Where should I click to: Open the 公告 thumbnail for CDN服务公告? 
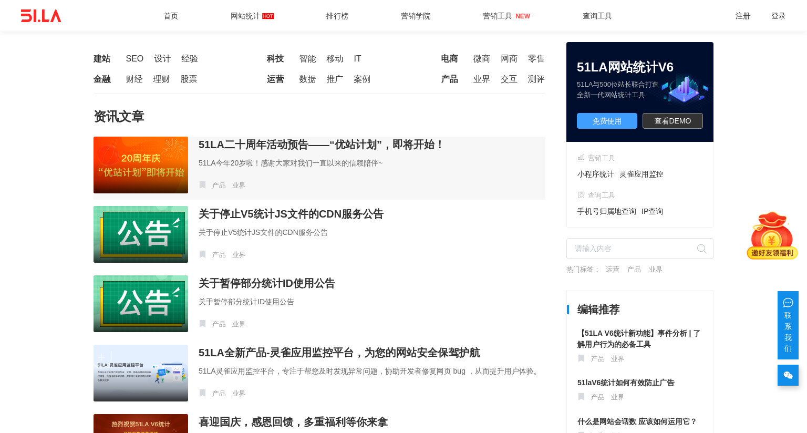(x=141, y=234)
